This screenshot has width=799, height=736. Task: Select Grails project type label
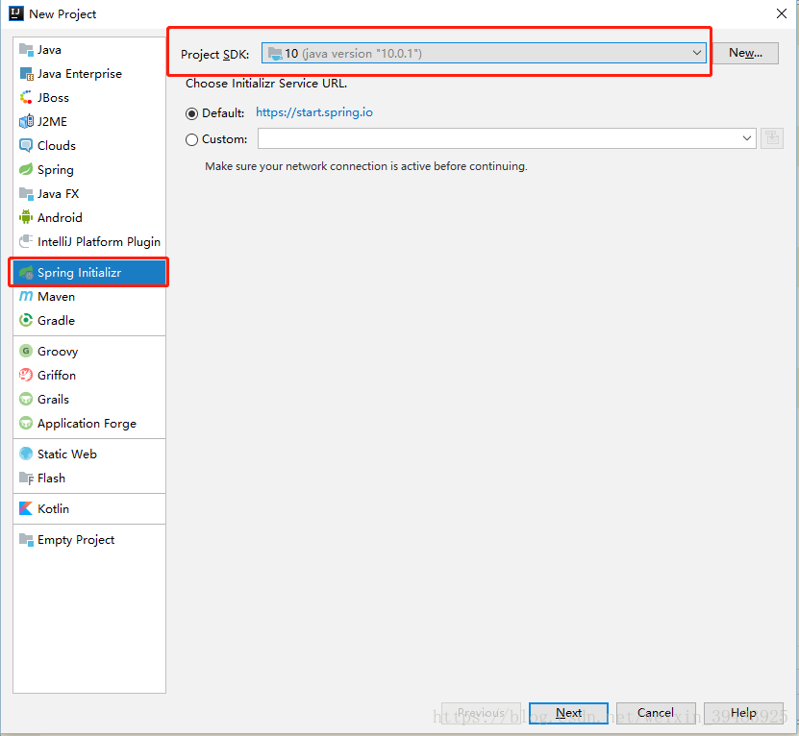coord(53,400)
